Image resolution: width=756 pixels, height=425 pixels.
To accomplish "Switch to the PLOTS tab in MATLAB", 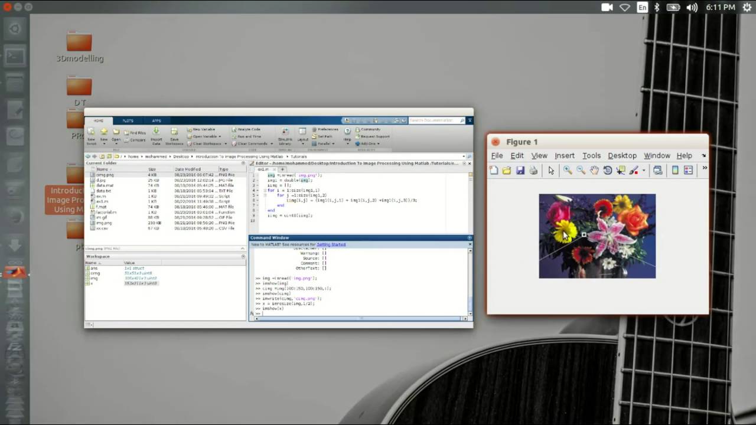I will tap(128, 120).
